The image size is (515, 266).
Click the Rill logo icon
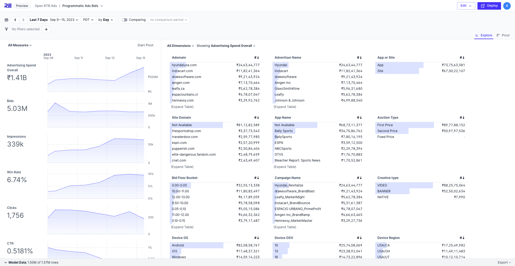coord(8,6)
